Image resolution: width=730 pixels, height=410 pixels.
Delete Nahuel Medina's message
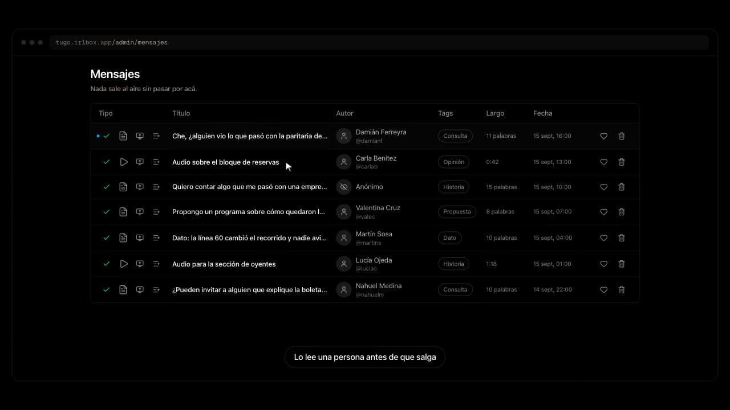pos(622,290)
